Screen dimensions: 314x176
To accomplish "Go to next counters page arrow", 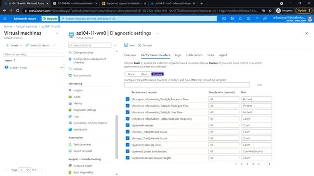I will pyautogui.click(x=269, y=164).
